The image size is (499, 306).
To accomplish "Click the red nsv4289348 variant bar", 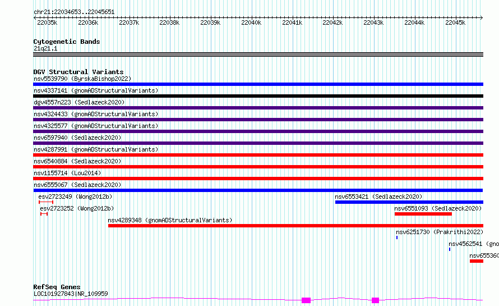I will (295, 226).
